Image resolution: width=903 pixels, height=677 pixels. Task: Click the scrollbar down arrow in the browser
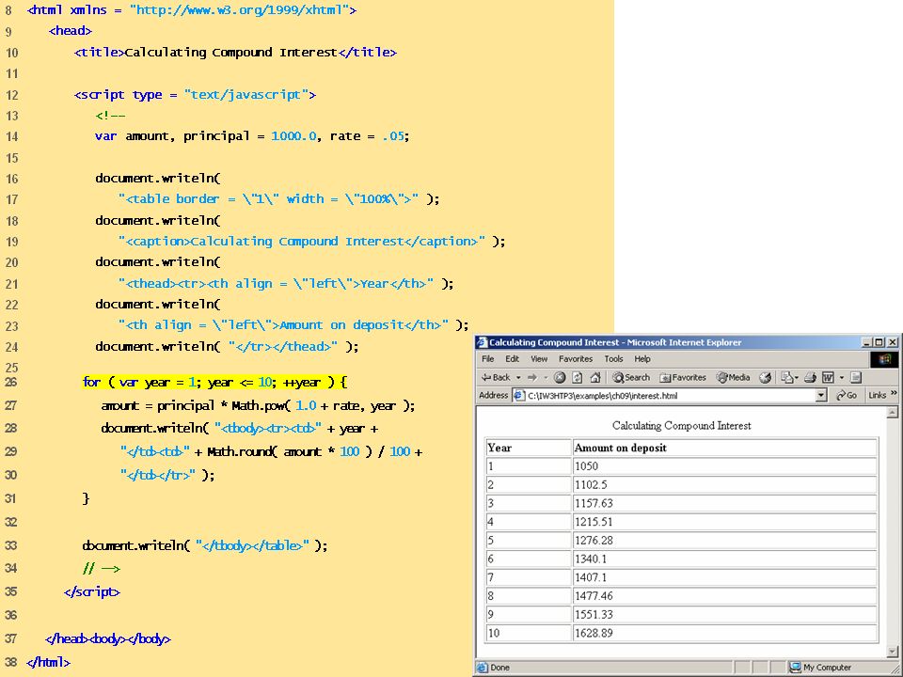click(x=892, y=652)
